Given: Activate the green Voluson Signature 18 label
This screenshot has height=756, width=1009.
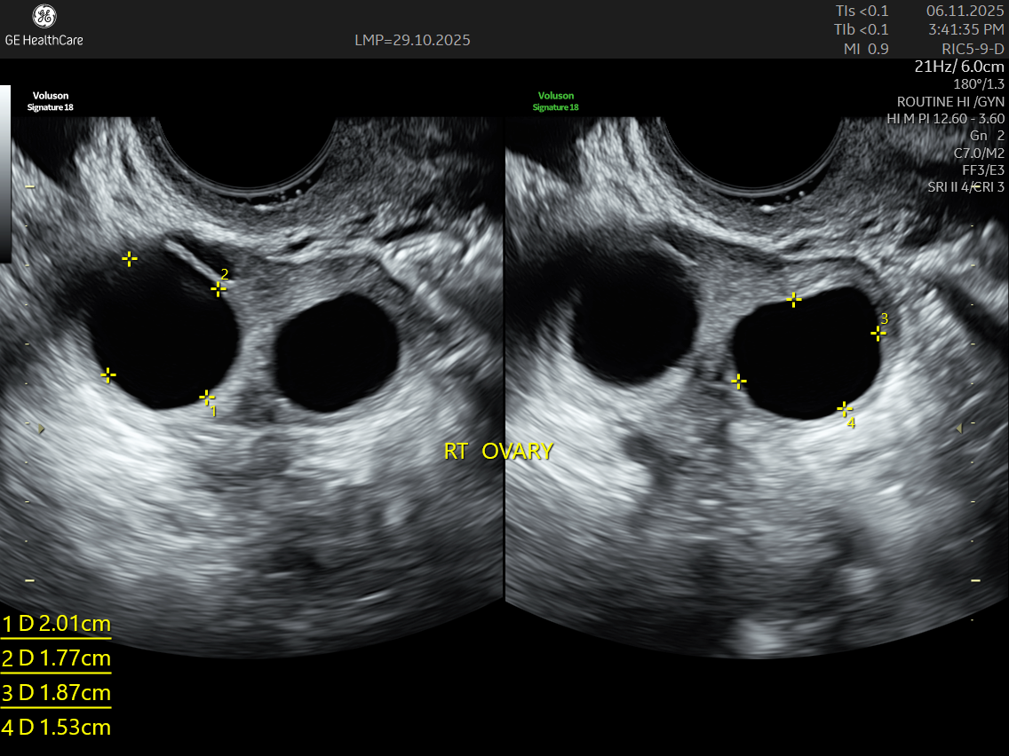Looking at the screenshot, I should (x=556, y=101).
